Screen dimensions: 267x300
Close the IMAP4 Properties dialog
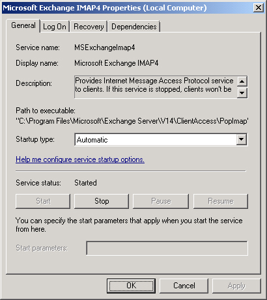click(258, 8)
